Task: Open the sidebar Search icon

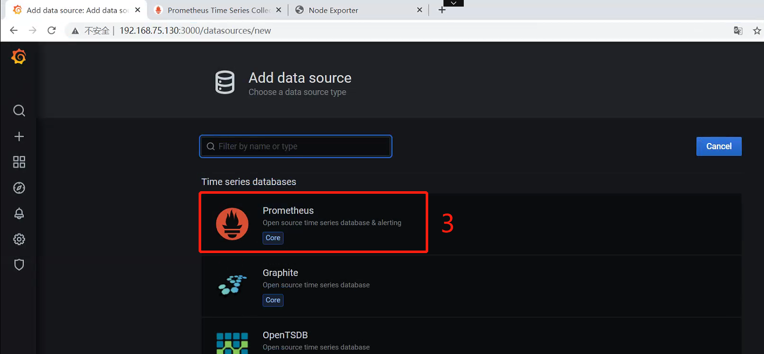Action: [19, 111]
